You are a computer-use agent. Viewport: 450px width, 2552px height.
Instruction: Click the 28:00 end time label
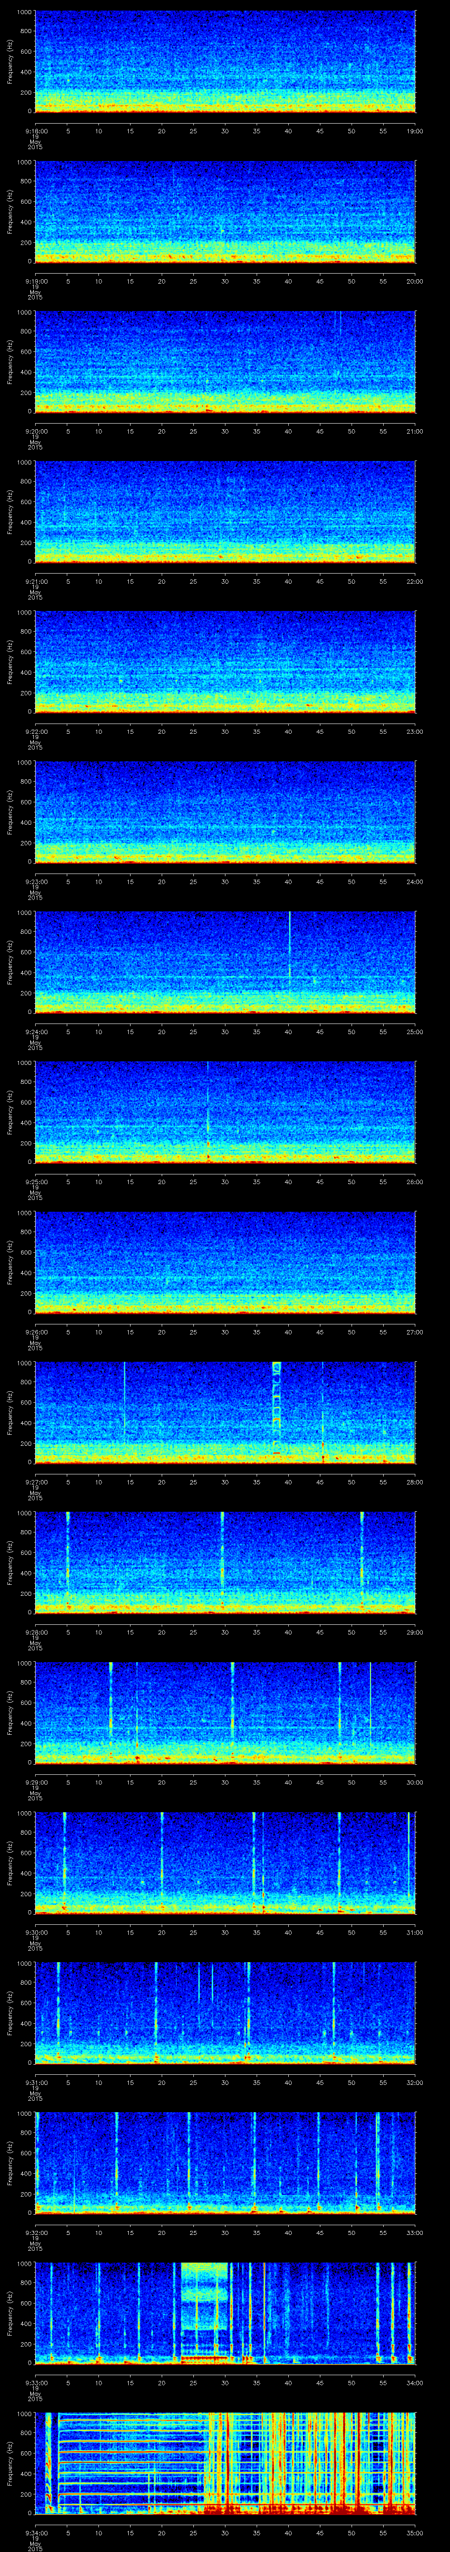click(x=414, y=1481)
